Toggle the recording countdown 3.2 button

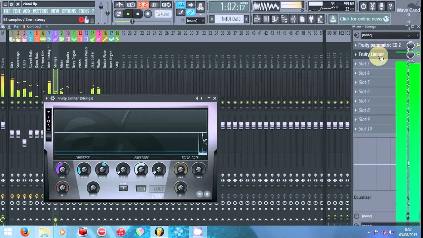(x=143, y=5)
